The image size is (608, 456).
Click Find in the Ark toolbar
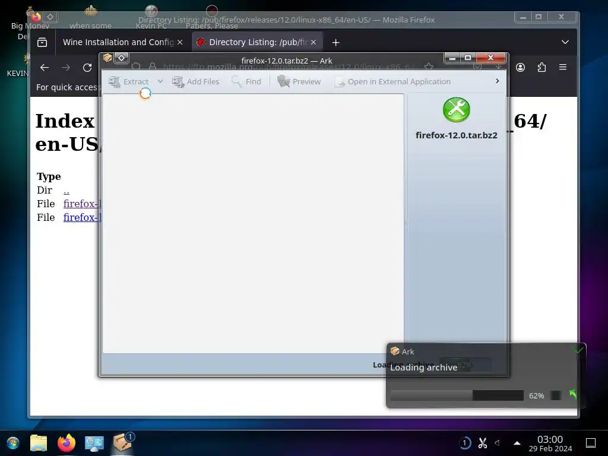pyautogui.click(x=246, y=81)
